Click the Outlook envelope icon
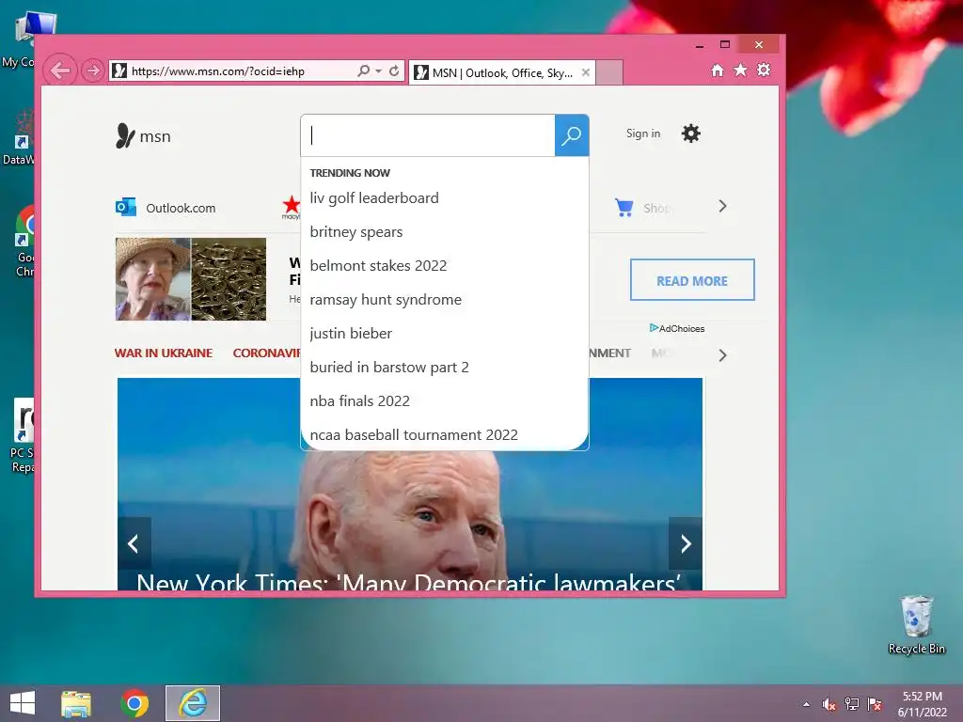 tap(126, 207)
